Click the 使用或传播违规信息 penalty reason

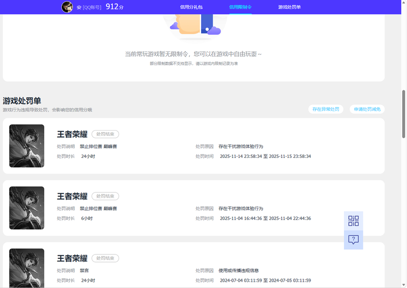[x=239, y=271]
